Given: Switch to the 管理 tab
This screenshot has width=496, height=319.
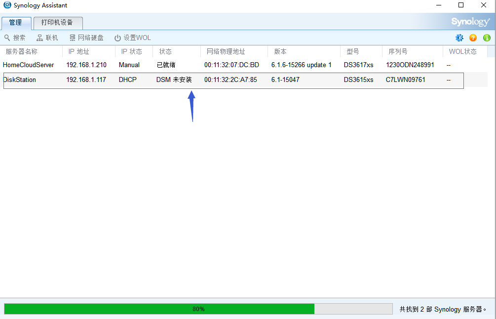Looking at the screenshot, I should (16, 23).
